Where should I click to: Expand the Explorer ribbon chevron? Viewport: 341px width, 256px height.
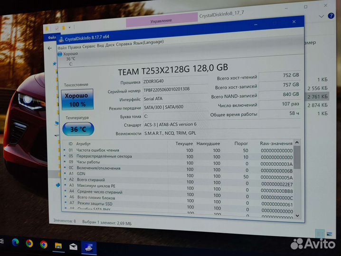321,16
